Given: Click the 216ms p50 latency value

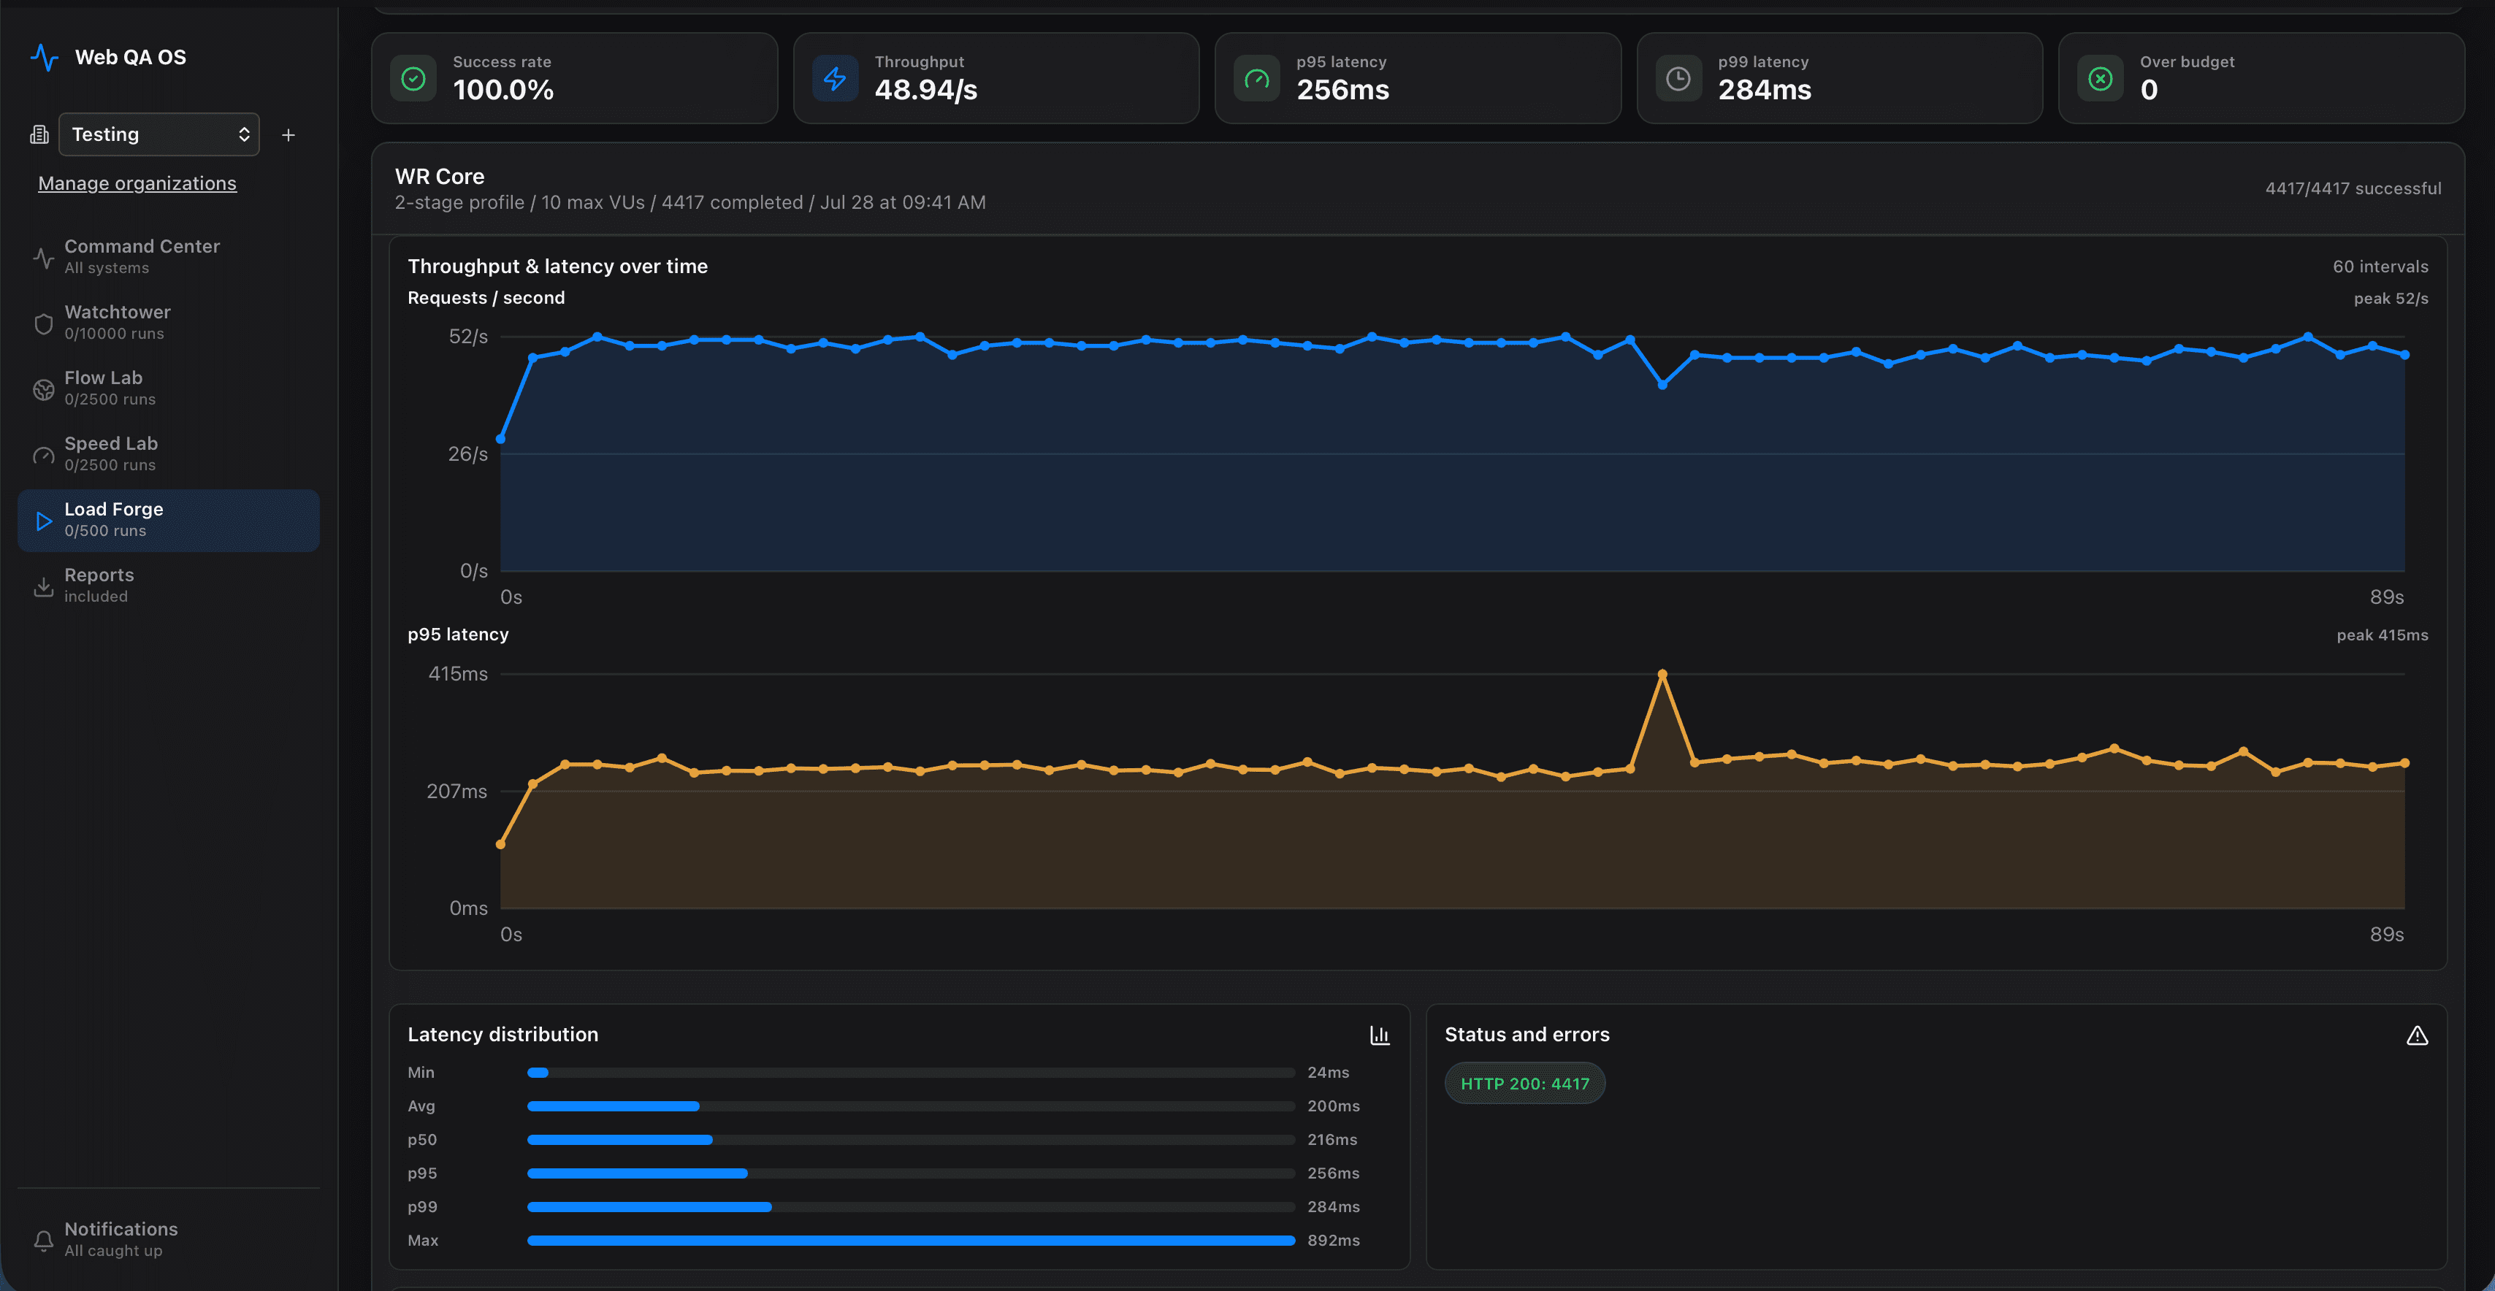Looking at the screenshot, I should coord(1333,1140).
